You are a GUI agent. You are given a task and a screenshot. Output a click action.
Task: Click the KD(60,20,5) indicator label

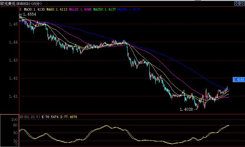tap(30, 117)
